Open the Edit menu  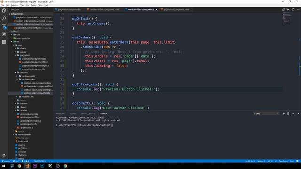tap(7, 5)
